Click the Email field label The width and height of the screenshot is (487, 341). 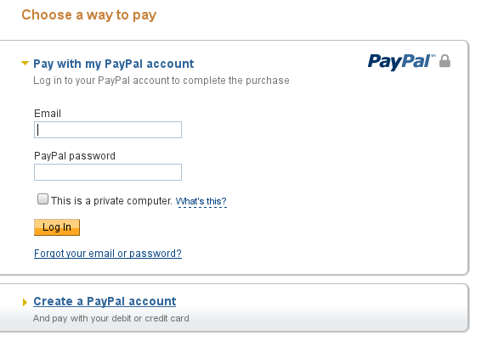click(x=48, y=114)
